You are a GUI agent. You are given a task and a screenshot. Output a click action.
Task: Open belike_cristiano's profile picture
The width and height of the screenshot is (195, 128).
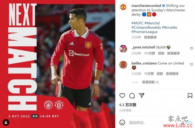[x=123, y=65]
